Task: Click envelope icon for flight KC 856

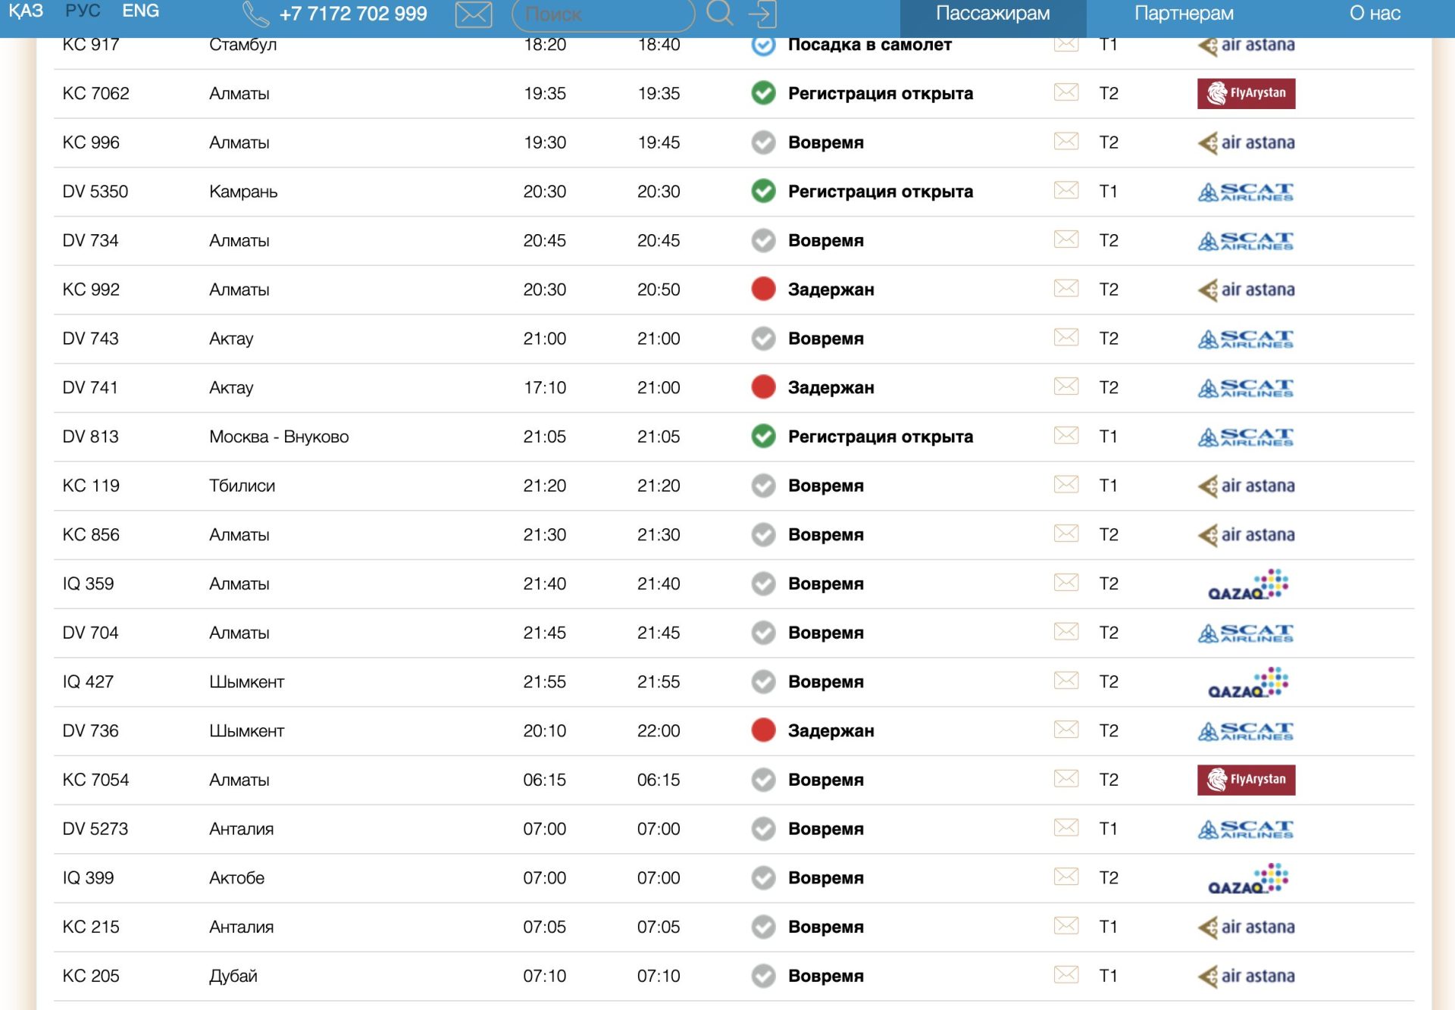Action: coord(1066,533)
